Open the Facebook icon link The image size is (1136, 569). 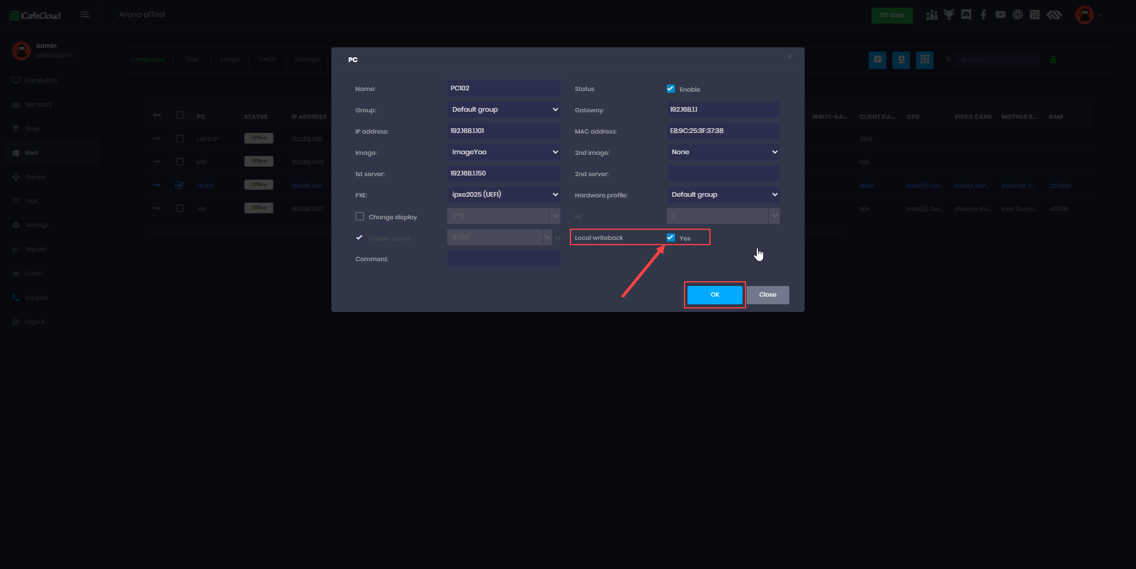pyautogui.click(x=983, y=15)
